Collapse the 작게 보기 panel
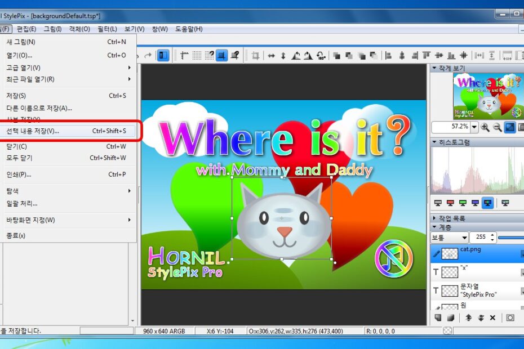 click(x=434, y=68)
